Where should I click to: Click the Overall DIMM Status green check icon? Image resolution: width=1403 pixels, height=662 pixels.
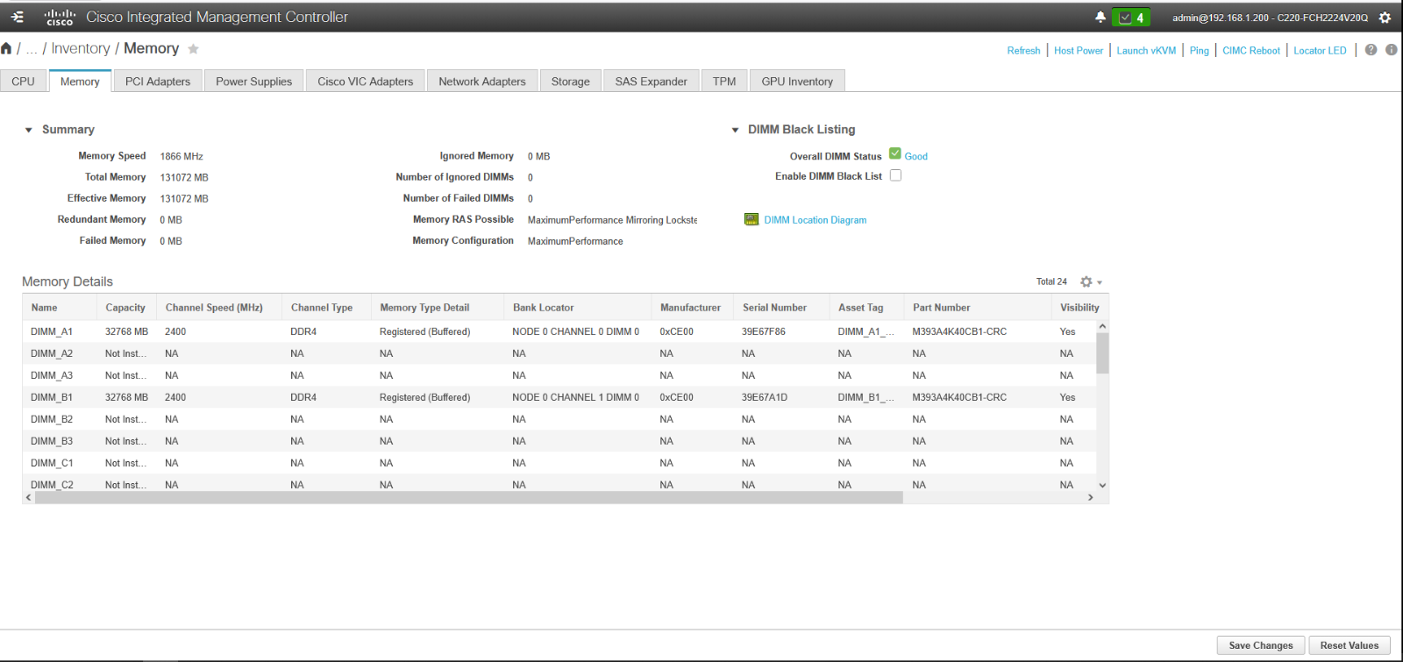coord(894,153)
